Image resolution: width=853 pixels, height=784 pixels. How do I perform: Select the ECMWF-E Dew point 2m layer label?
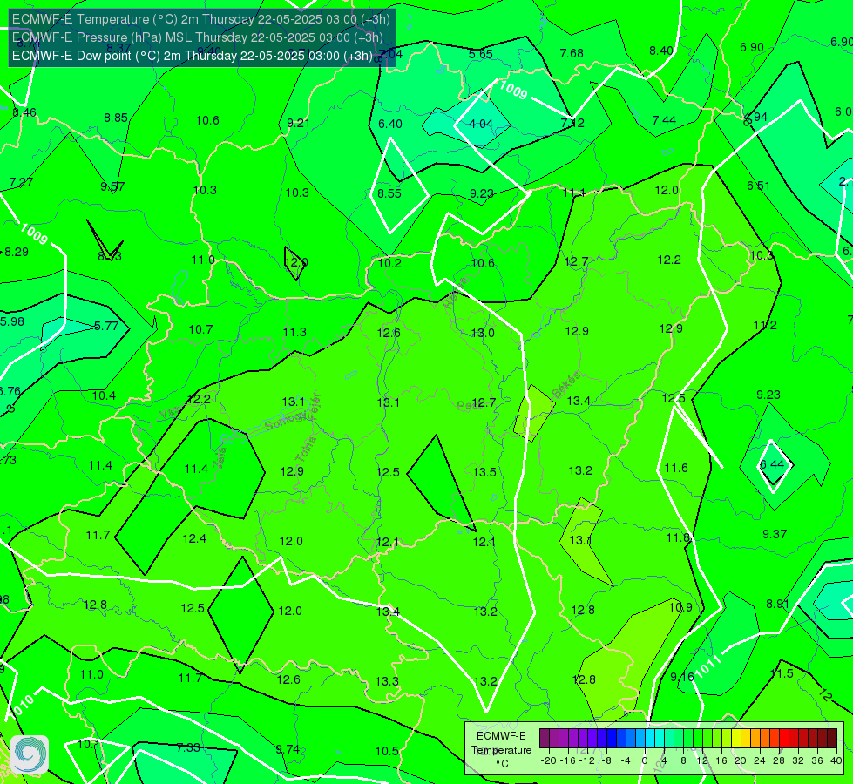[x=193, y=56]
